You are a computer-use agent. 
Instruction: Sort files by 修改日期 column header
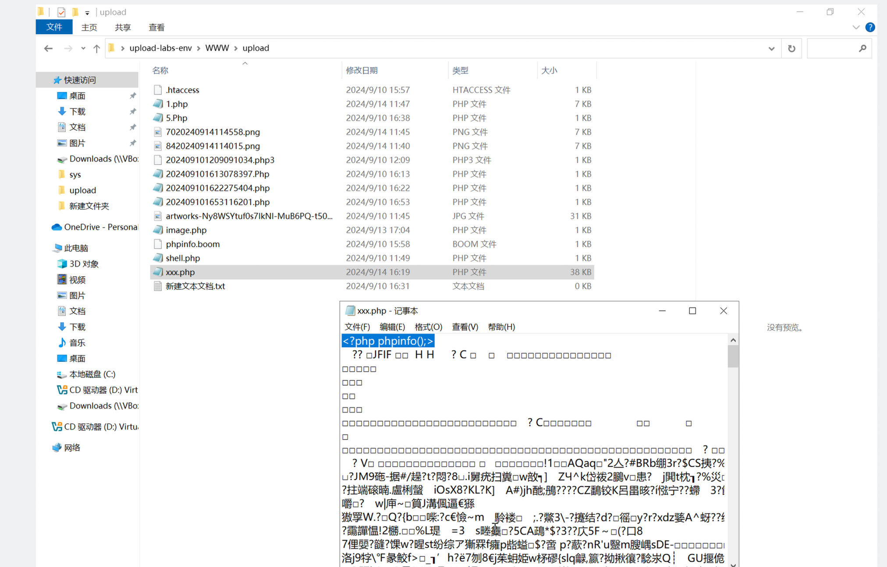tap(362, 70)
